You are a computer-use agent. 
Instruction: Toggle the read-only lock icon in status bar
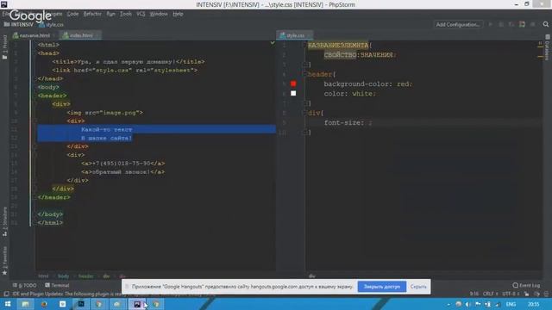[526, 294]
